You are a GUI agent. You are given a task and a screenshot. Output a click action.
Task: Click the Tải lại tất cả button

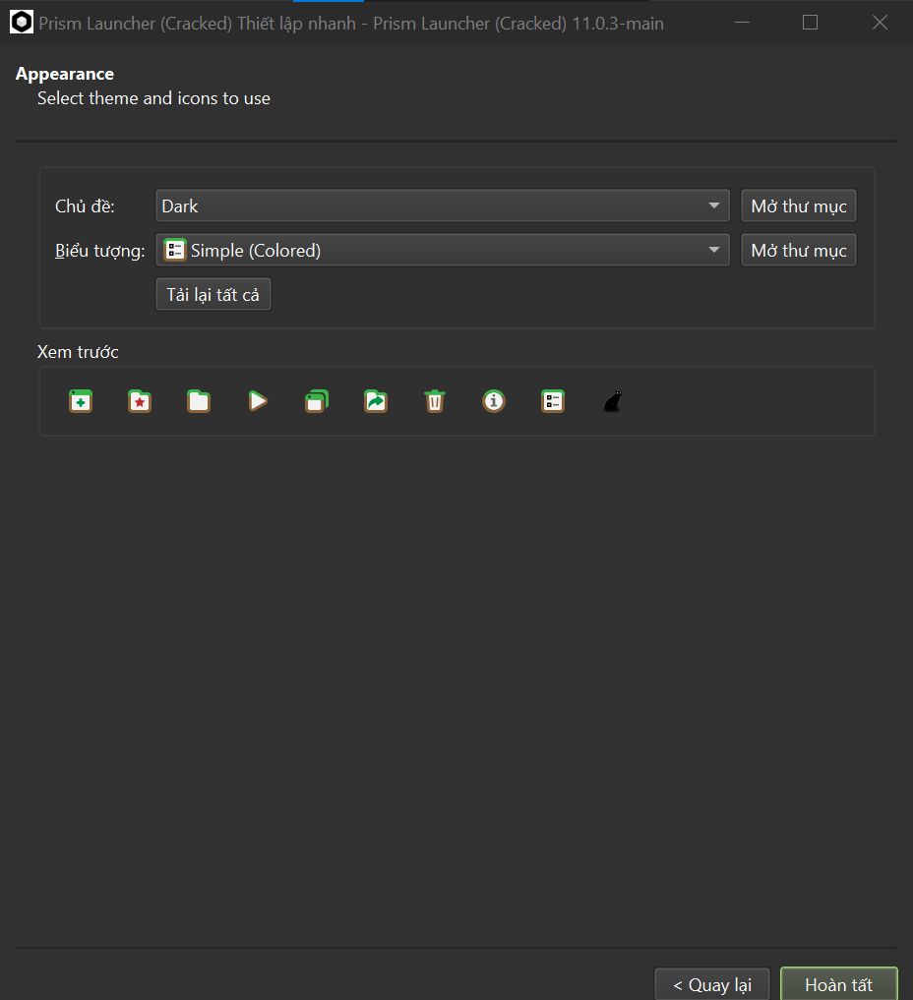[213, 295]
